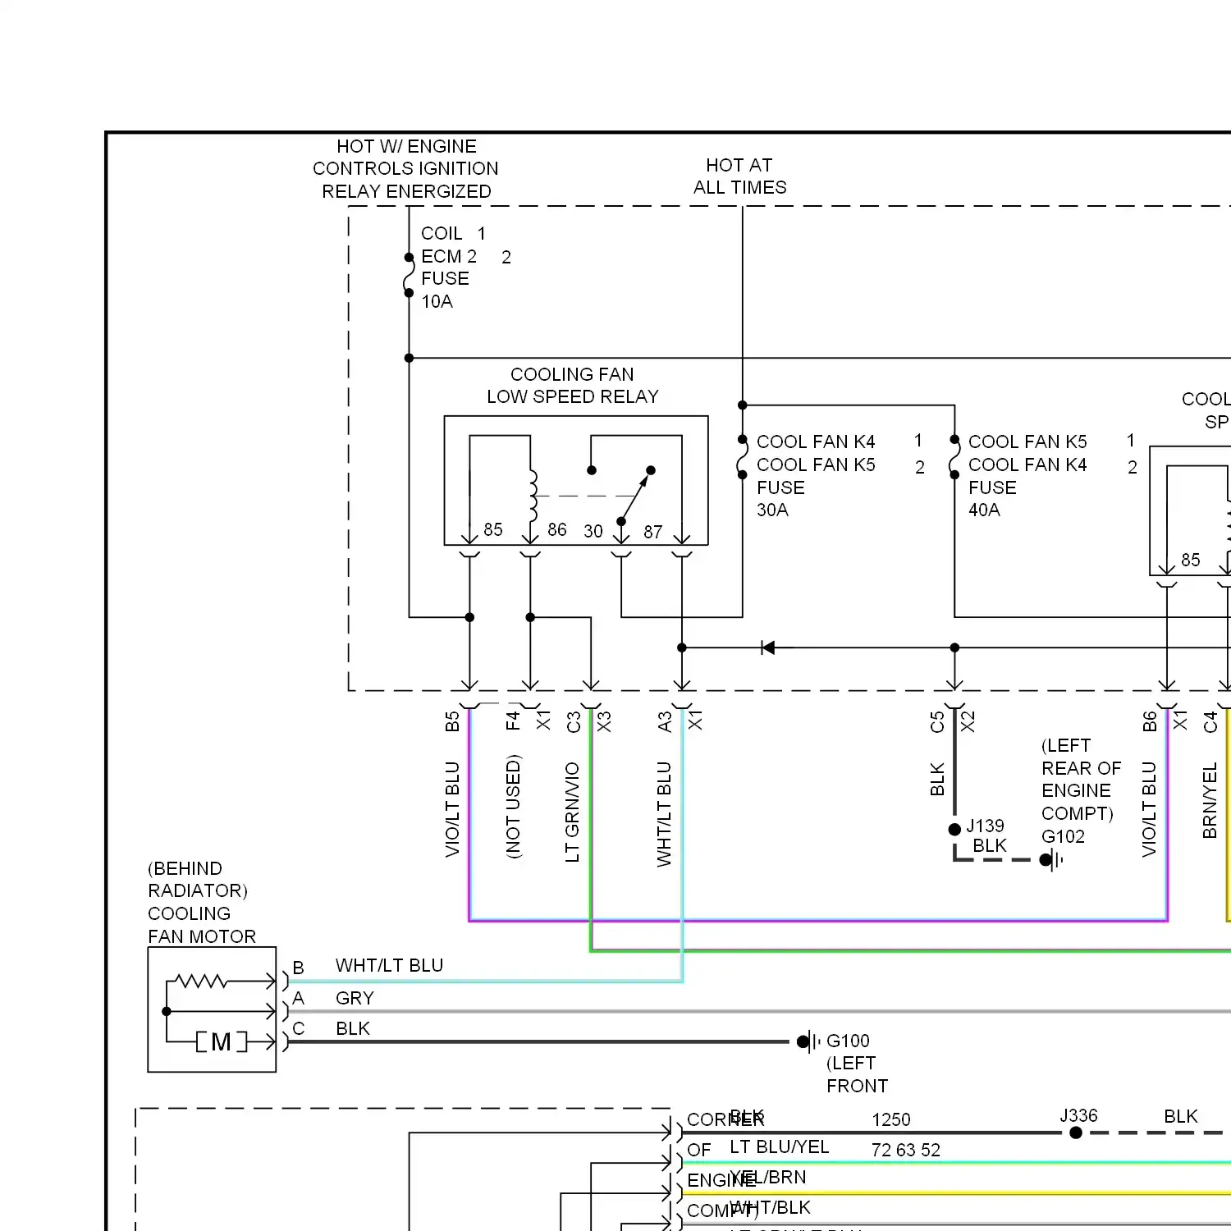The height and width of the screenshot is (1231, 1231).
Task: Select the "ECM 2" fuse label
Action: pyautogui.click(x=449, y=257)
